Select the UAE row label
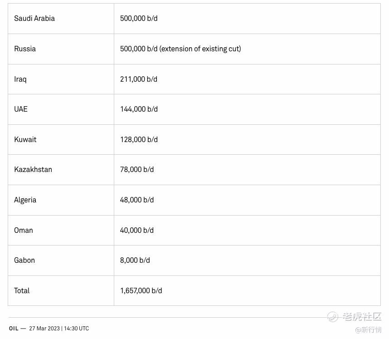This screenshot has height=339, width=389. click(x=21, y=109)
